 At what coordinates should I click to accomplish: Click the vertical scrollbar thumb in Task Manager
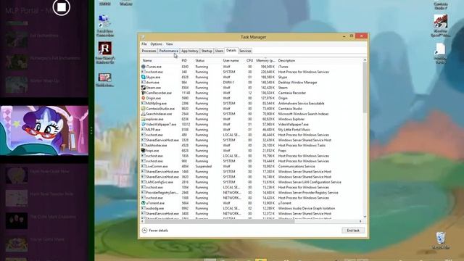365,88
